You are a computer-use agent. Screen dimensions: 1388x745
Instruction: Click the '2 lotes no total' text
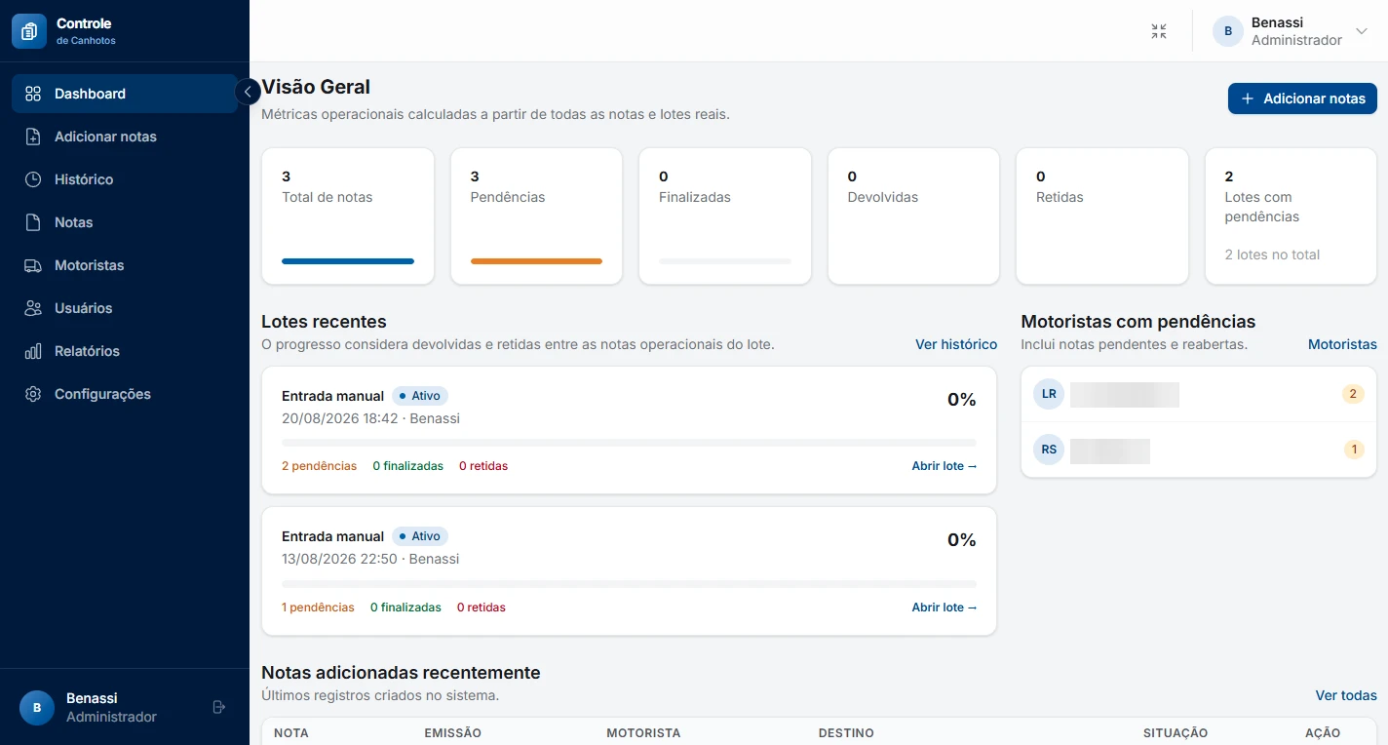click(x=1272, y=255)
